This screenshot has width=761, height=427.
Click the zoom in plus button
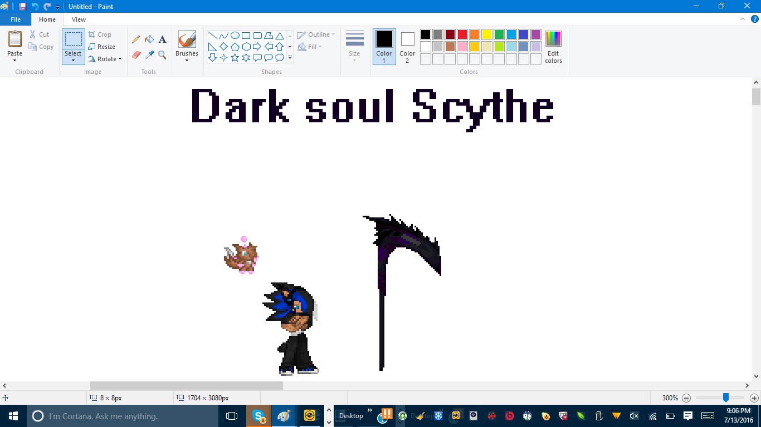[x=754, y=398]
